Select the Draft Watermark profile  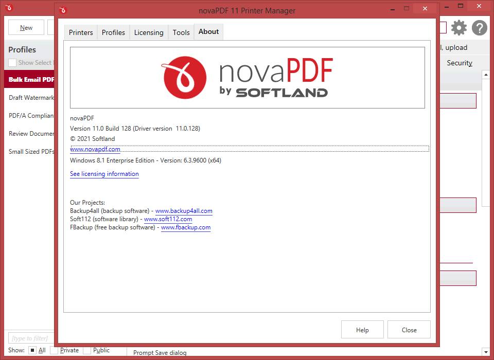point(31,98)
